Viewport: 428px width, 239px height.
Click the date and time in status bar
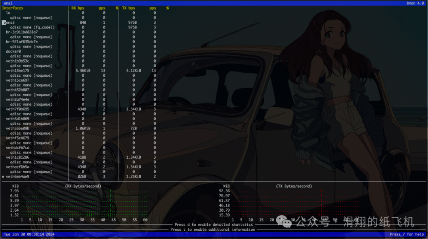point(29,234)
